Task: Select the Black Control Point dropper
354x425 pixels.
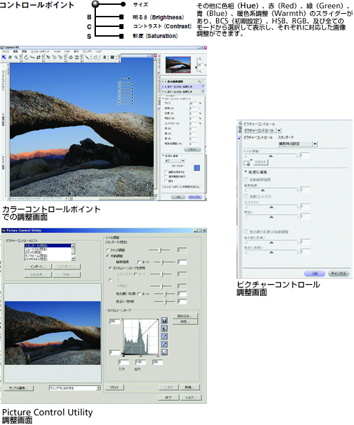Action: click(x=48, y=57)
